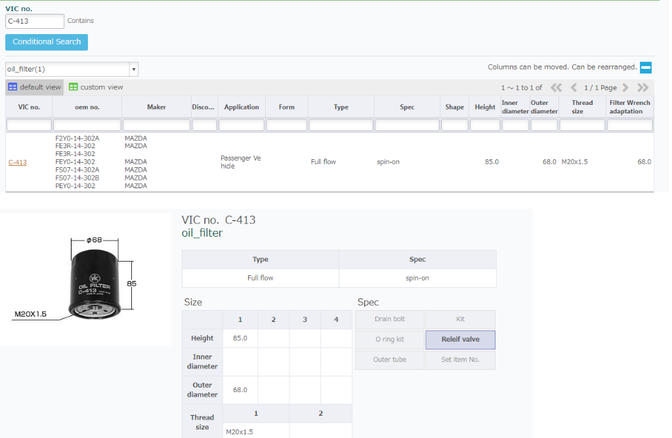
Task: Select oem number F2Y0-14-302A
Action: 77,138
